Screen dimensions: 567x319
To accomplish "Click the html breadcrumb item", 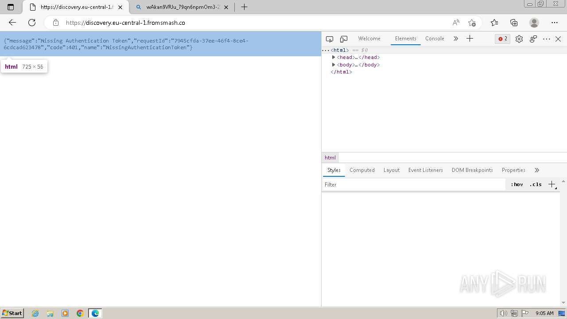I will tap(330, 158).
